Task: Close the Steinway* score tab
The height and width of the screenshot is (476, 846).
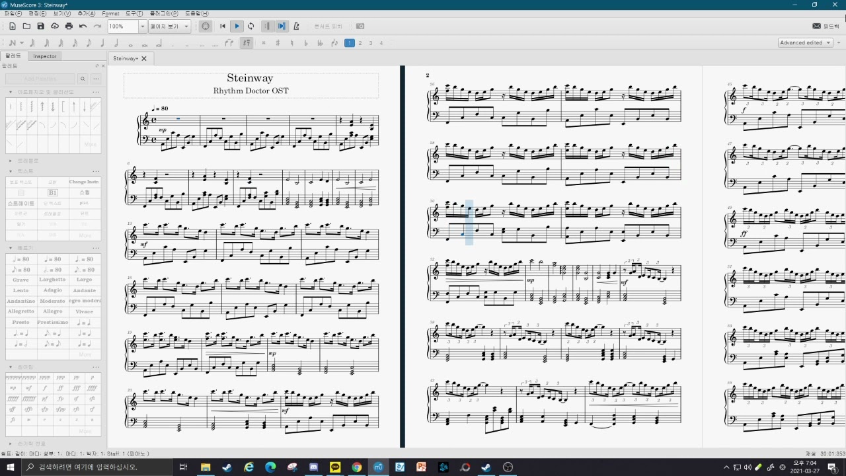Action: (143, 58)
